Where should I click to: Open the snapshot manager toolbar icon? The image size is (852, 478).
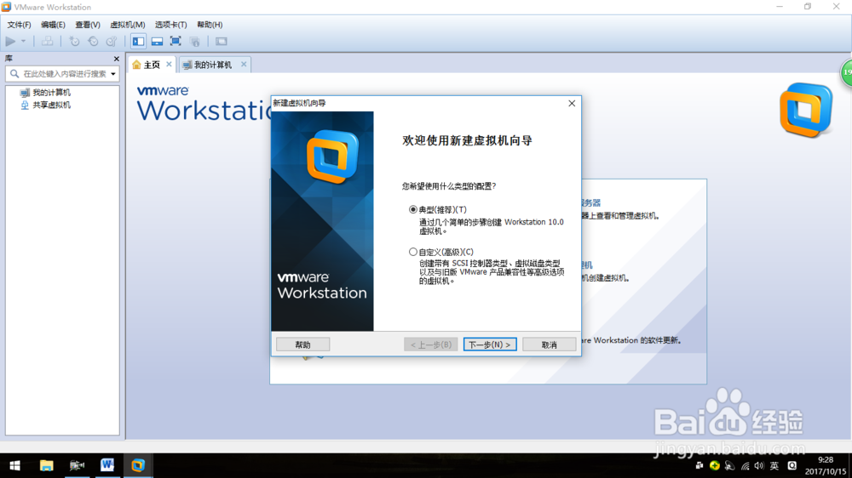click(112, 41)
